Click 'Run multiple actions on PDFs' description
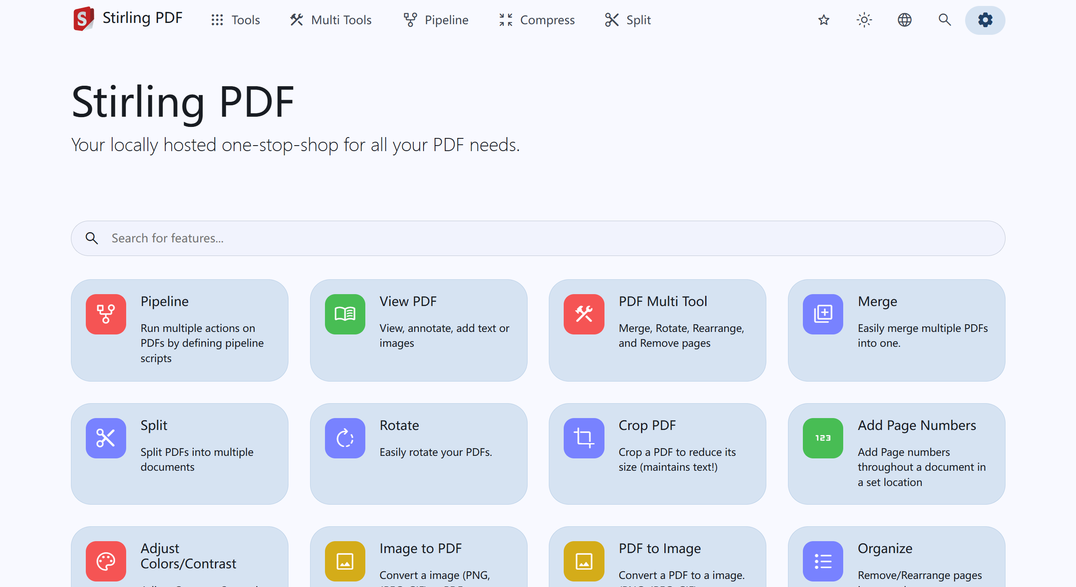Viewport: 1076px width, 587px height. [202, 343]
